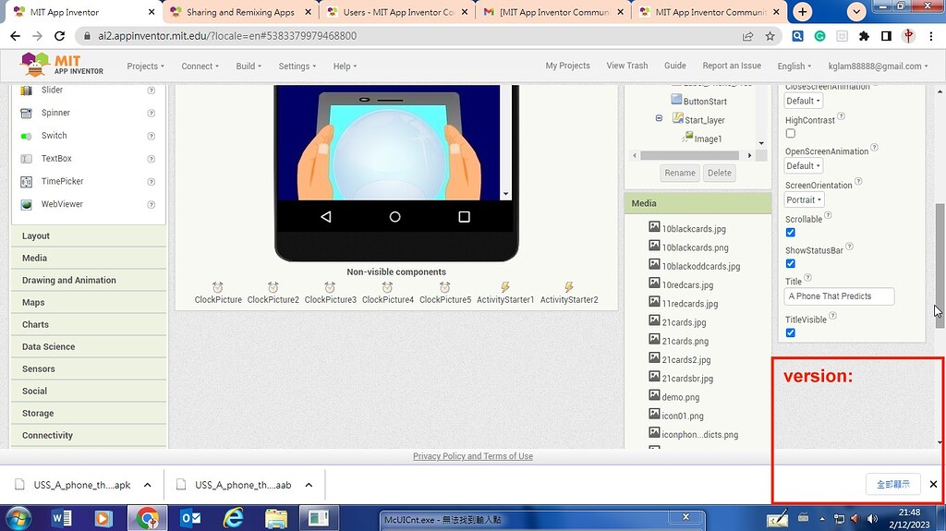
Task: Switch to Sharing and Remixing Apps tab
Action: (x=239, y=12)
